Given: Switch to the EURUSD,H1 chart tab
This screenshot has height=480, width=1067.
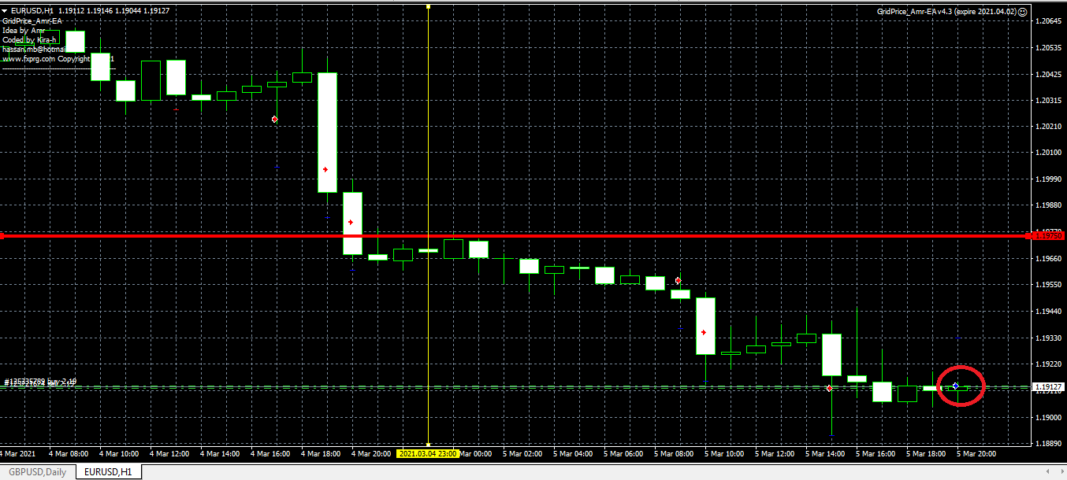Looking at the screenshot, I should click(109, 471).
